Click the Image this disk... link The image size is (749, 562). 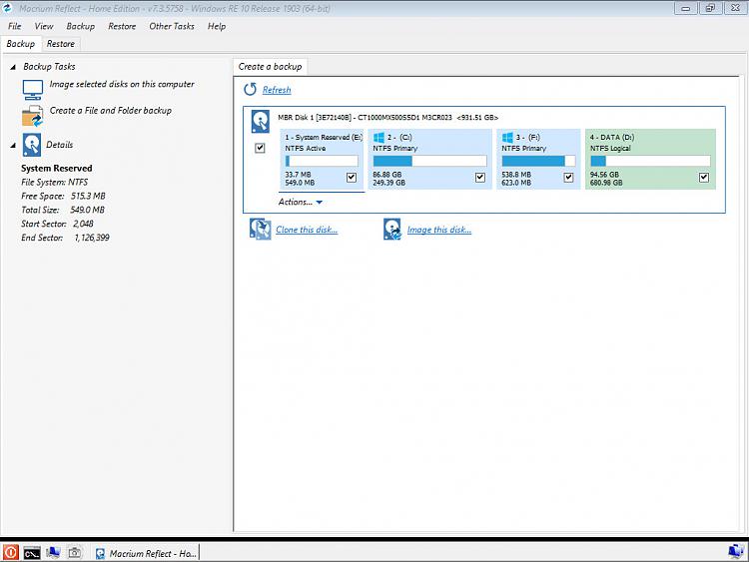(439, 230)
